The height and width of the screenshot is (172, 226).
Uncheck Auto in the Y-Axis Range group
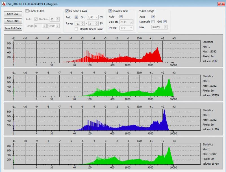(x=153, y=17)
